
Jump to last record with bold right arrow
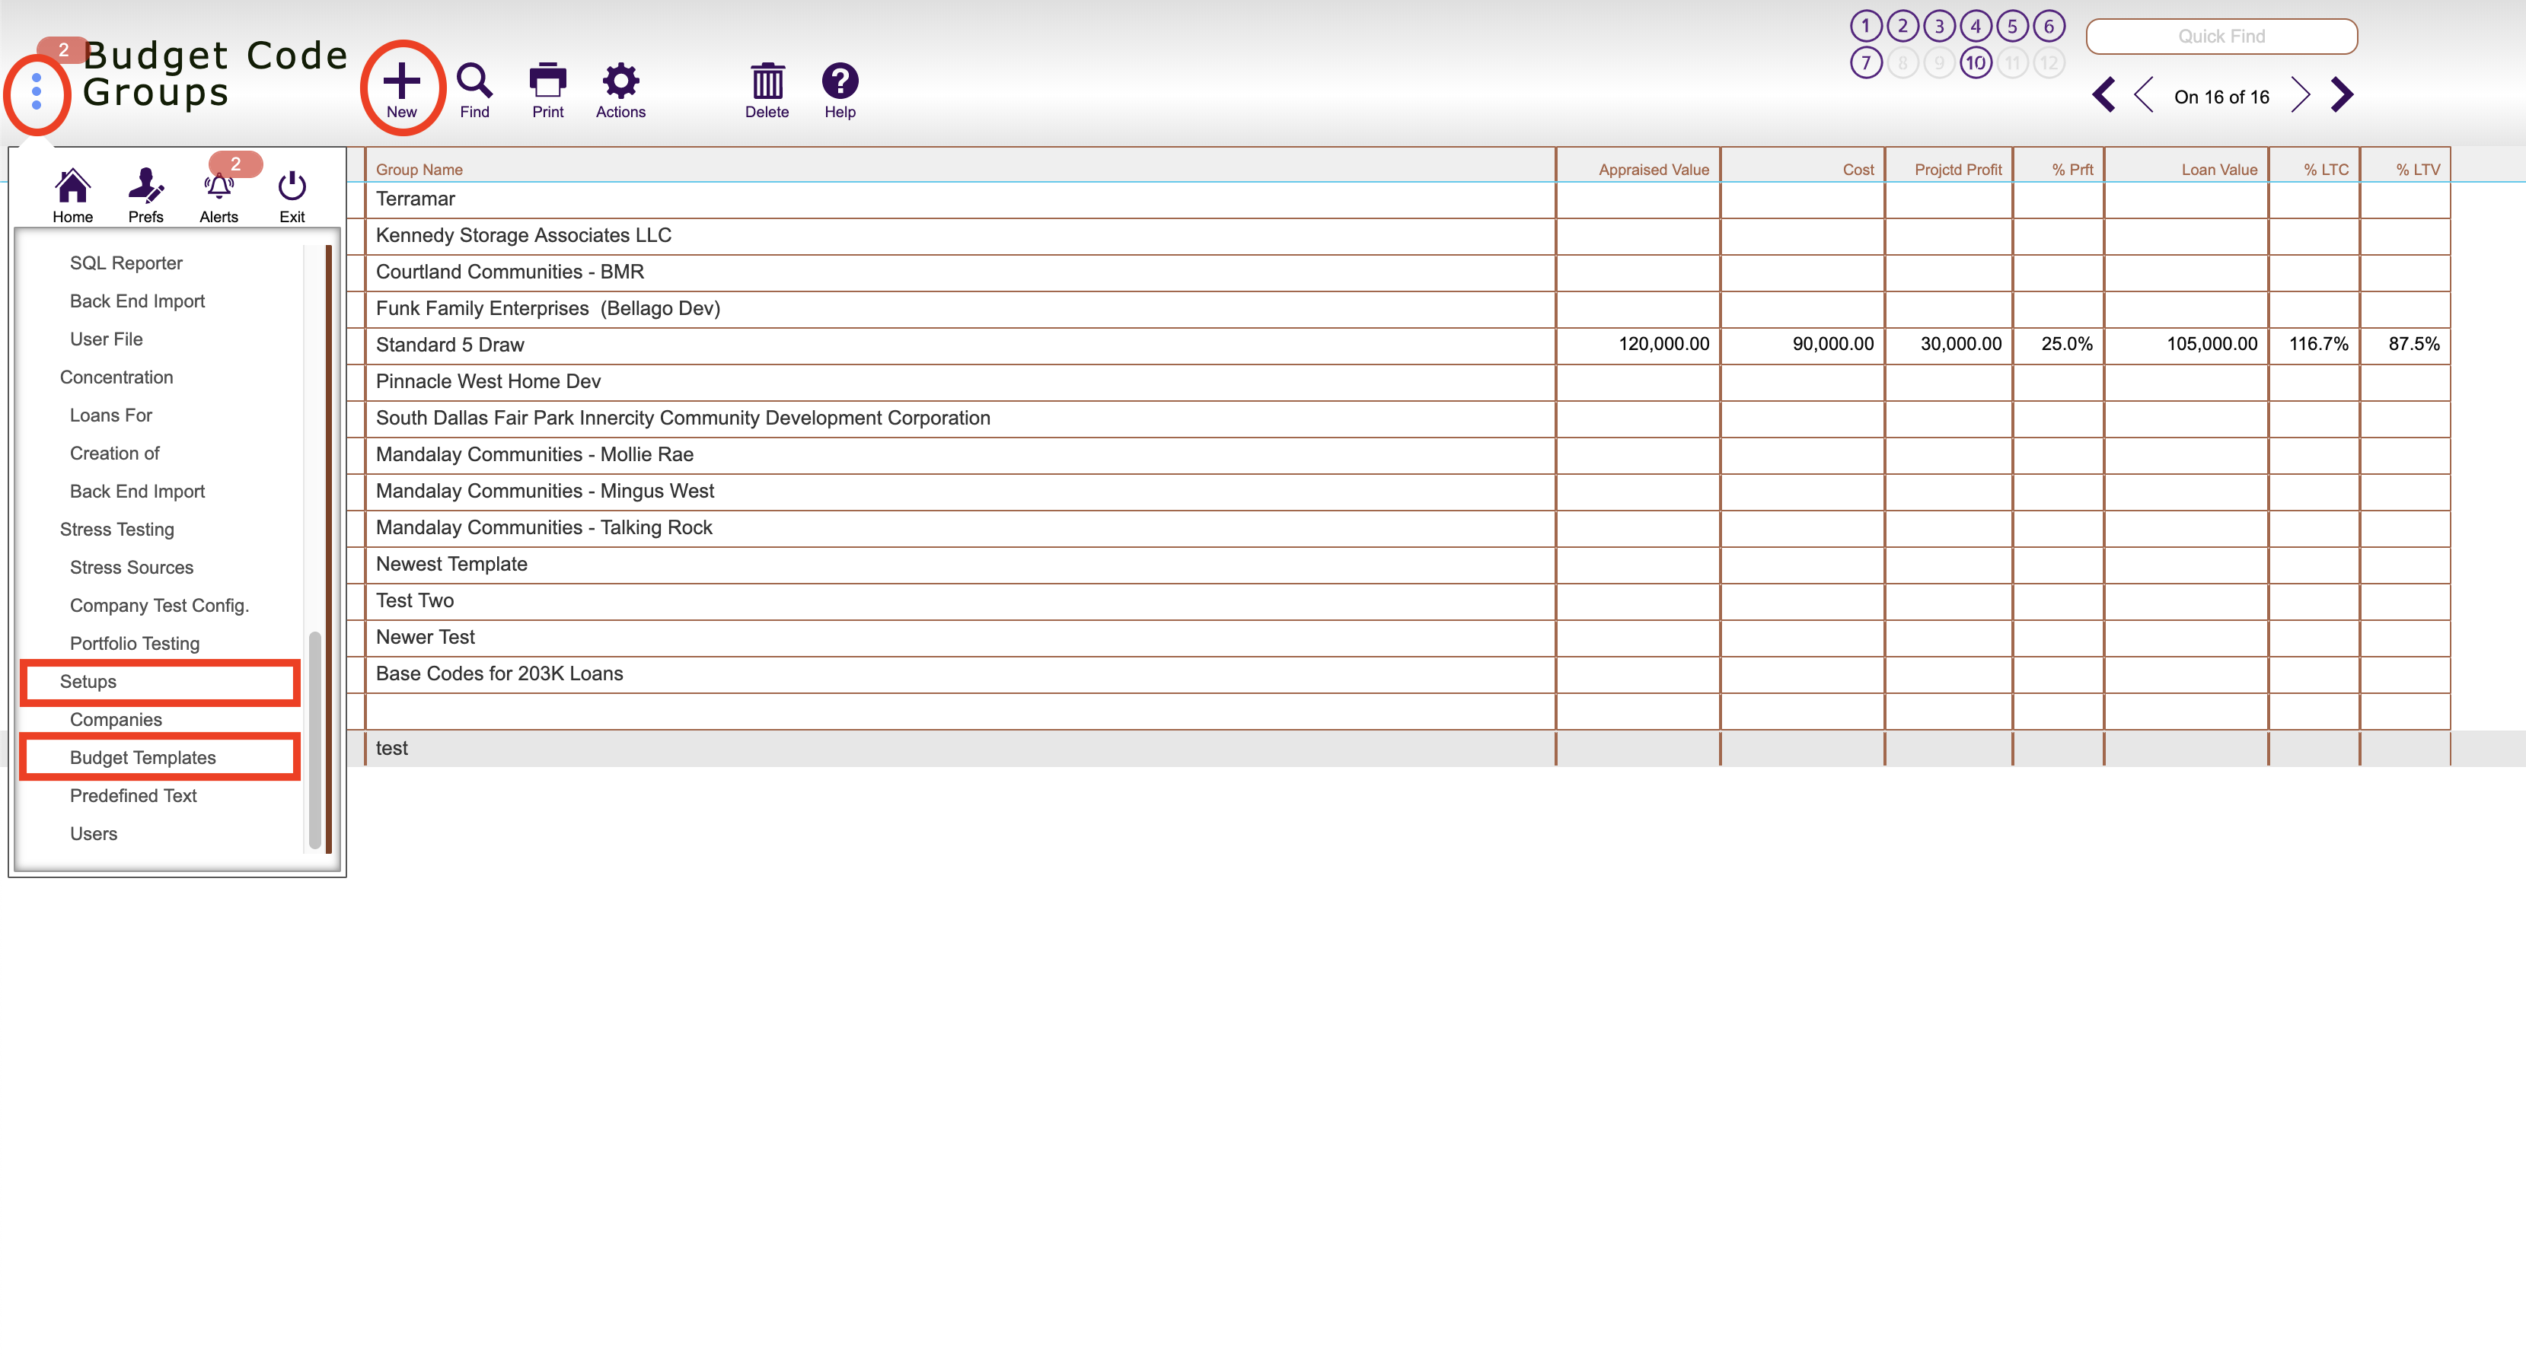(x=2342, y=95)
